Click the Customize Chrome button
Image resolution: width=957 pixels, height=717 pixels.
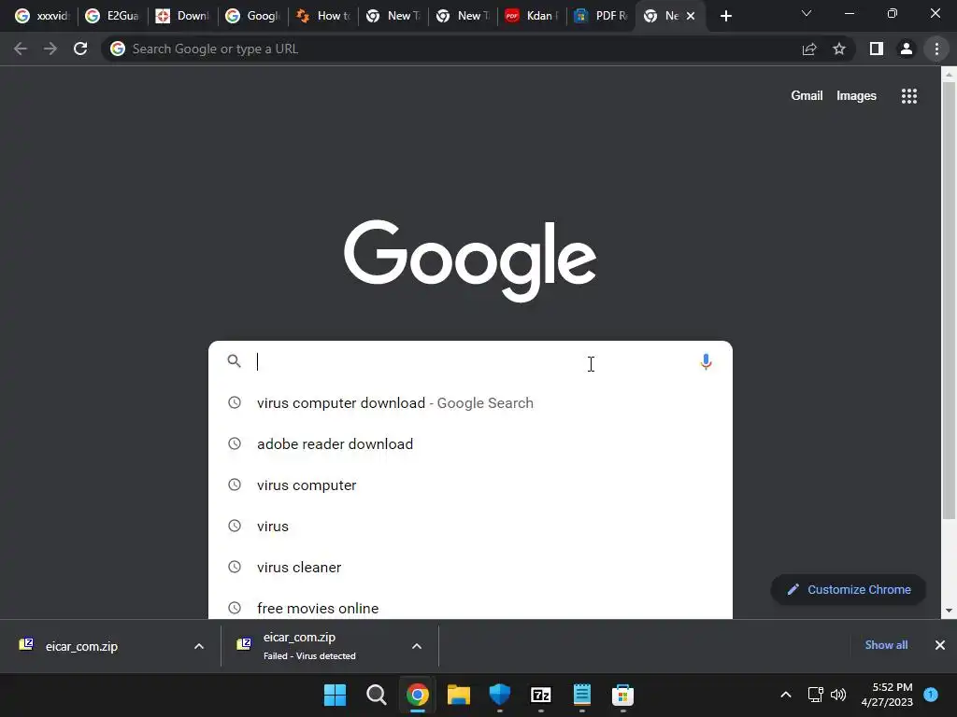(849, 590)
